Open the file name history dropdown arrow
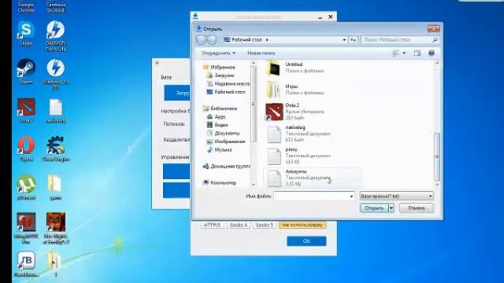 (351, 196)
